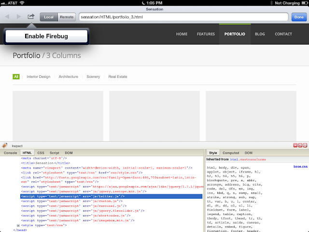Select the All portfolio filter

click(16, 76)
